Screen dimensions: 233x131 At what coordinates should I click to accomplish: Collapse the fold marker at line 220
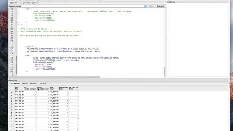click(x=16, y=62)
